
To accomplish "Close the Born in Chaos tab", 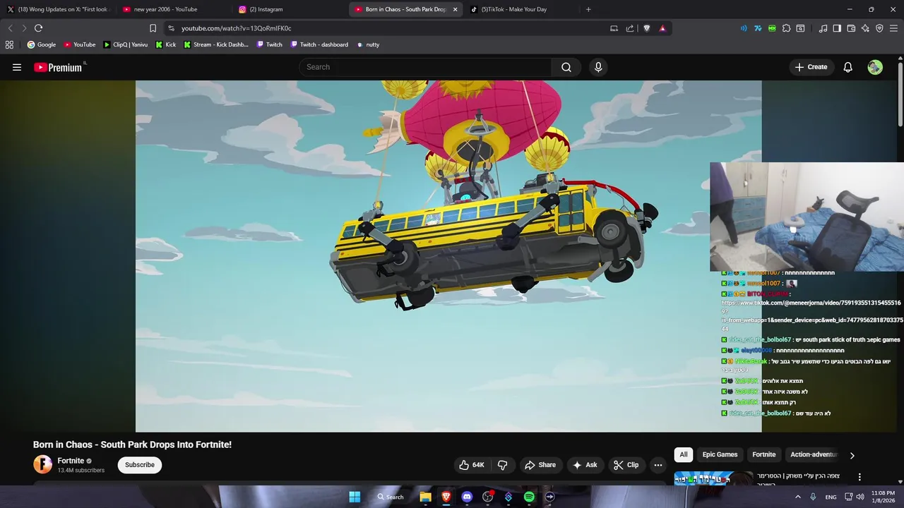I will click(455, 9).
